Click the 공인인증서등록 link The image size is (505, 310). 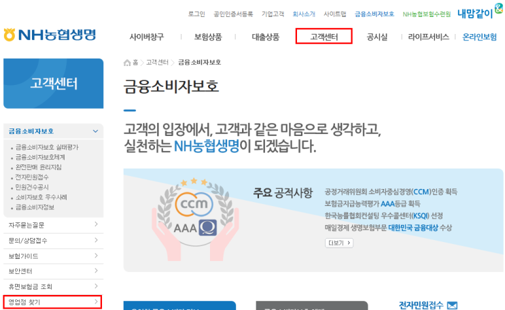tap(233, 14)
